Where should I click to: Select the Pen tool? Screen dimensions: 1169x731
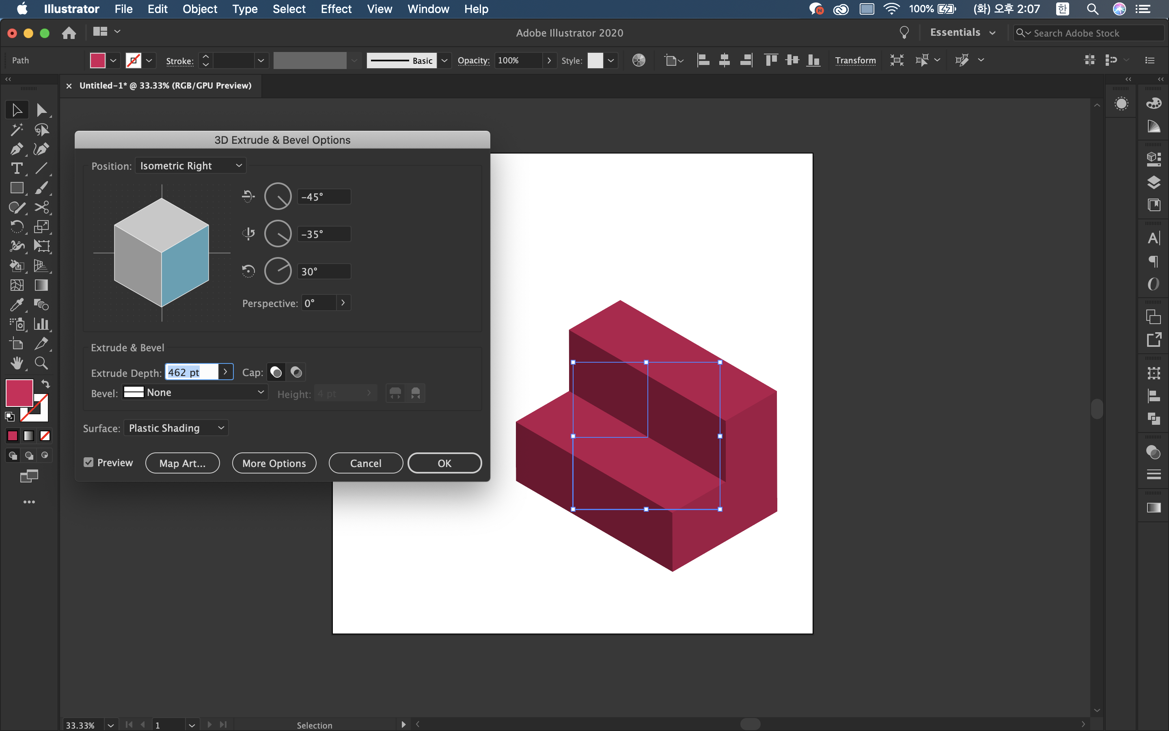coord(16,149)
